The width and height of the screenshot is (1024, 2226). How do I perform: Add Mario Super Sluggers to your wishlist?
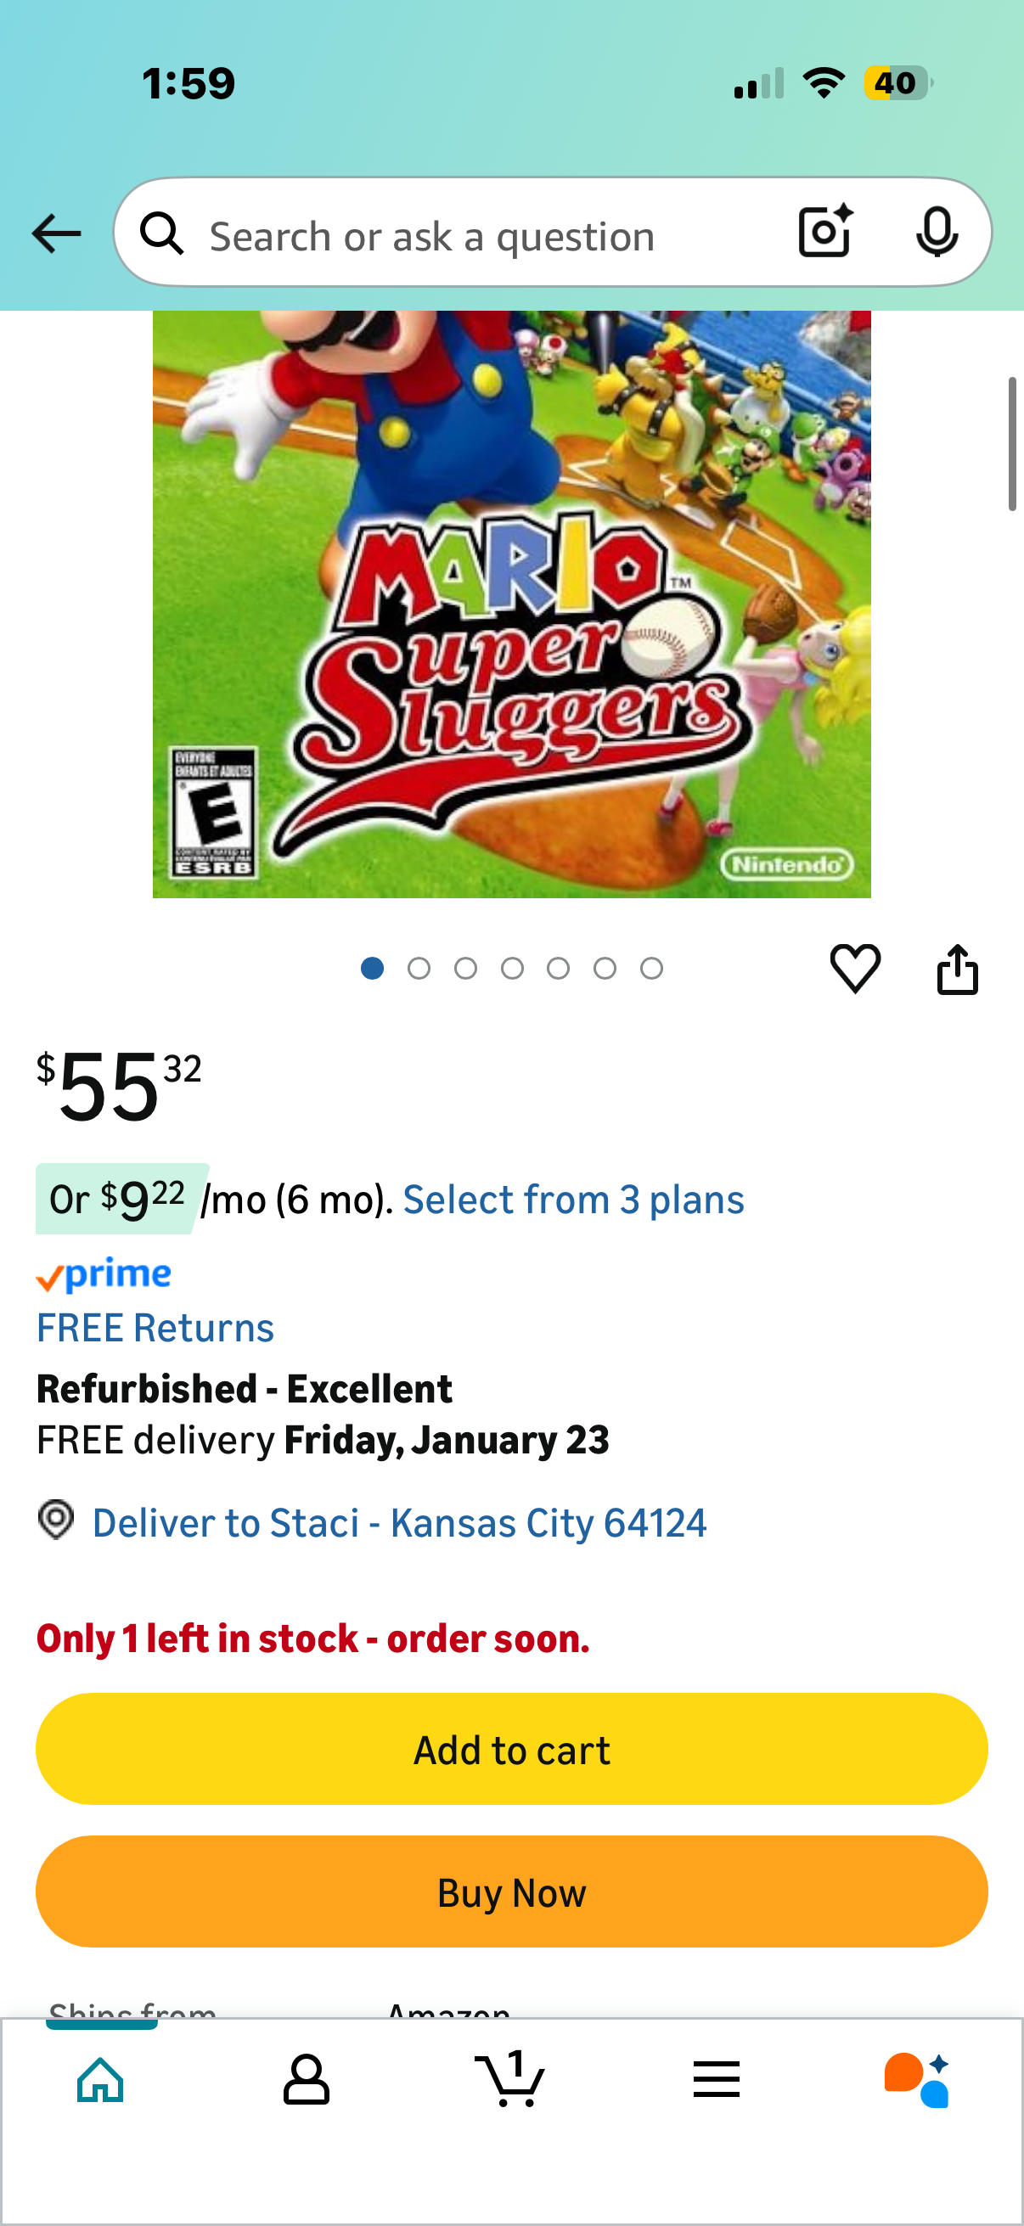855,968
